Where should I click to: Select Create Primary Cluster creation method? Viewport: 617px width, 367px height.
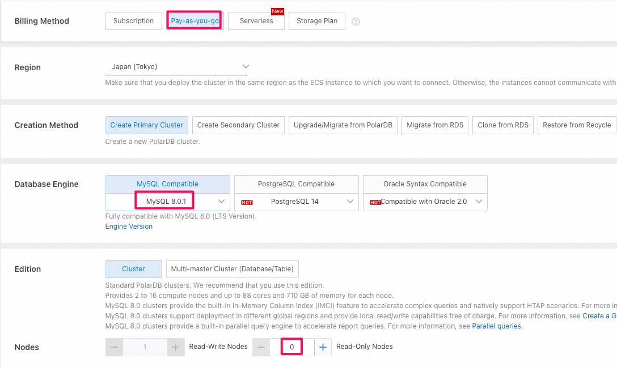coord(146,125)
